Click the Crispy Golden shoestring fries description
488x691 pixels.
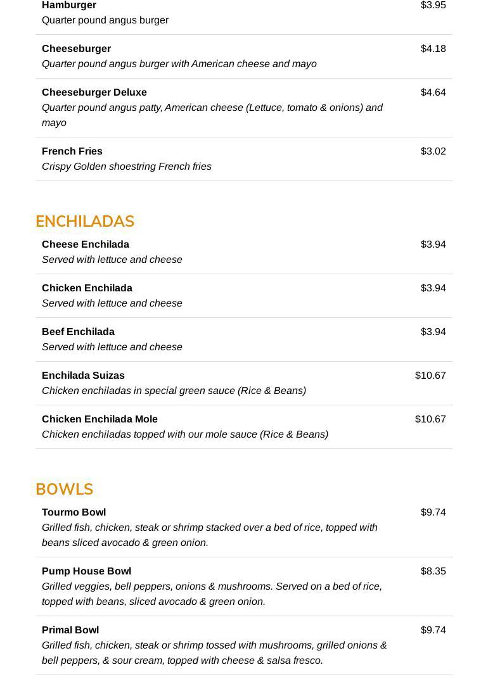tap(127, 167)
